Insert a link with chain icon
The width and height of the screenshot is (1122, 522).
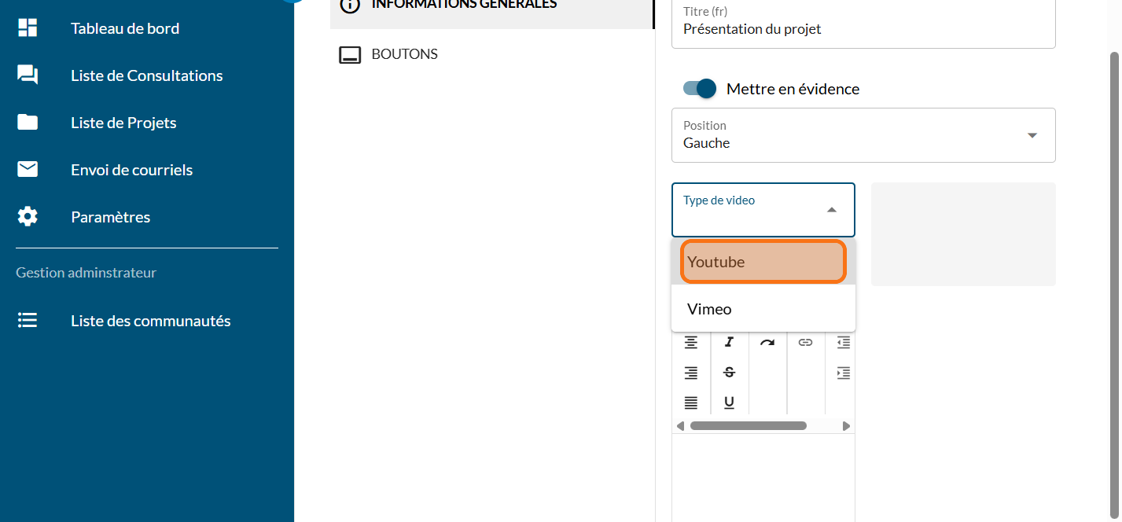click(x=805, y=342)
